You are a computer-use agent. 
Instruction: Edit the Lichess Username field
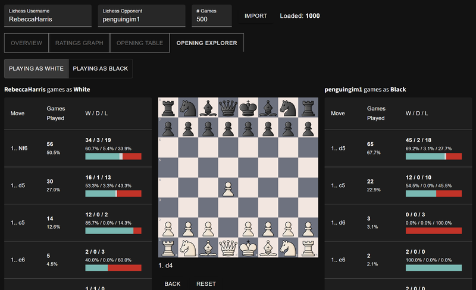(x=48, y=19)
